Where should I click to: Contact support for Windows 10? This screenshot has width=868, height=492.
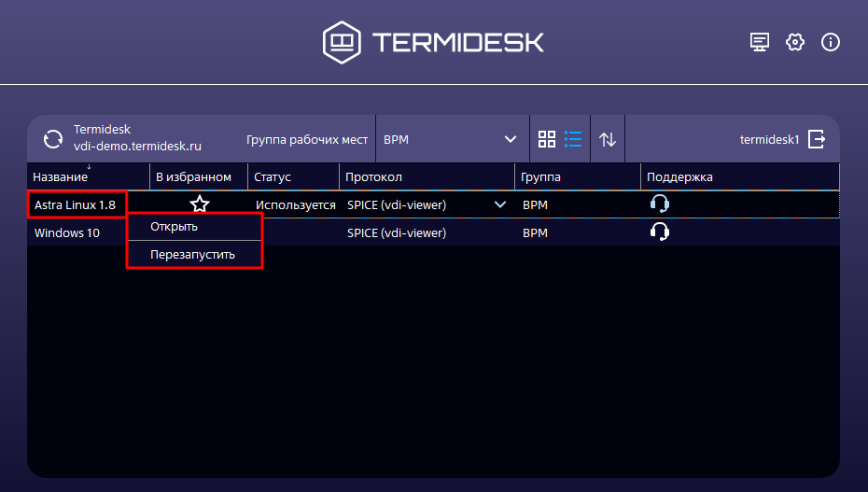pyautogui.click(x=659, y=232)
